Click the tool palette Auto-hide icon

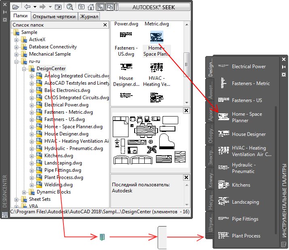(284, 67)
